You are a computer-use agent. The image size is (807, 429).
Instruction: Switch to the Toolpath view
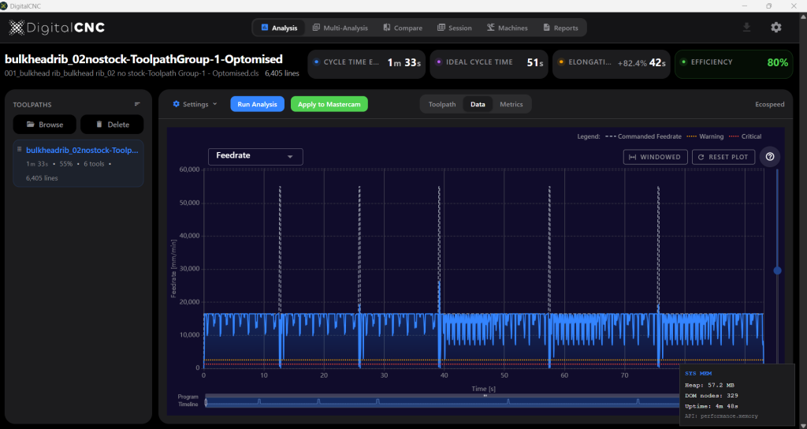click(x=442, y=104)
